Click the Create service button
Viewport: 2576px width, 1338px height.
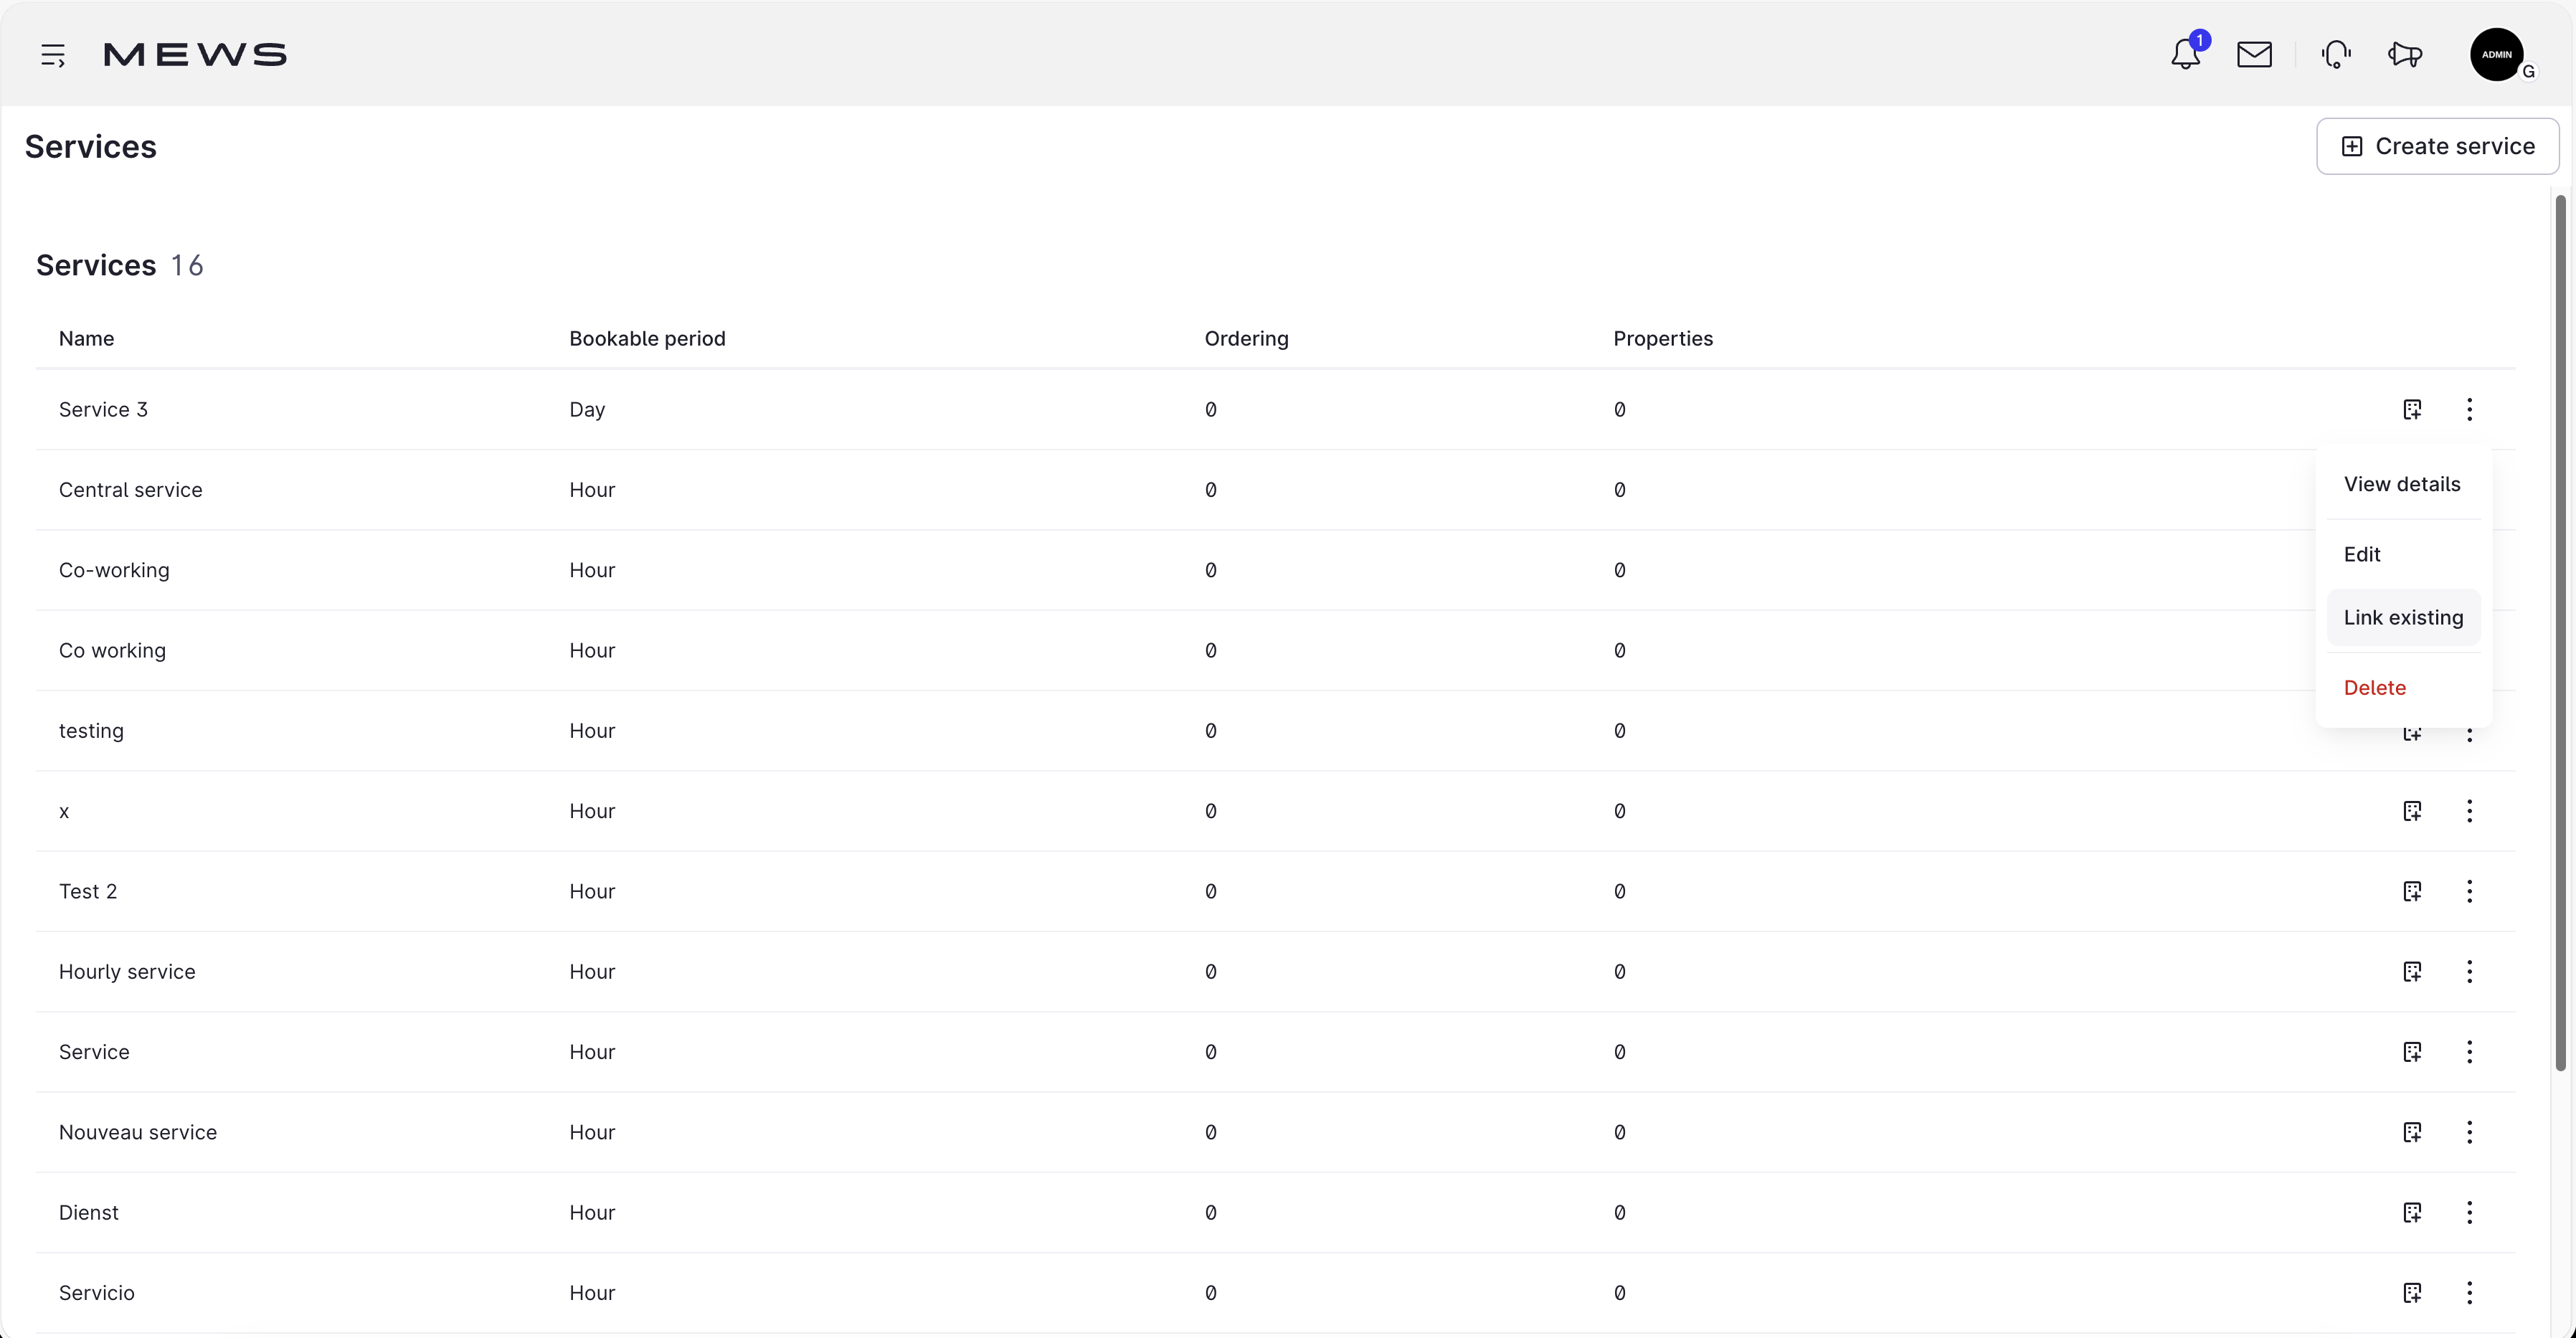2437,146
